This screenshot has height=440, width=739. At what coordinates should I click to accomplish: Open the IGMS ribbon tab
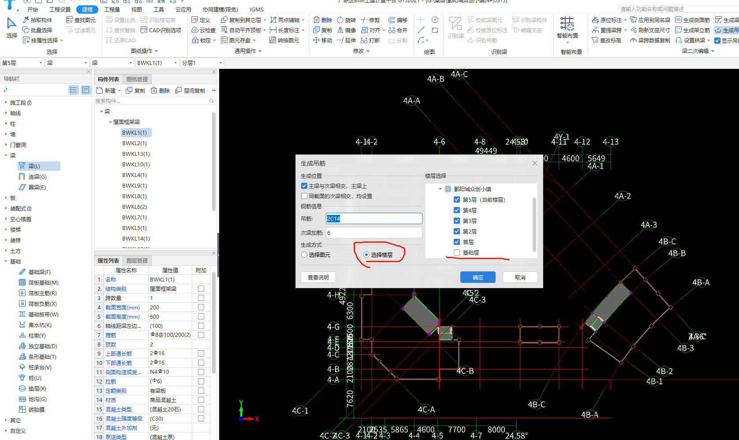point(257,9)
